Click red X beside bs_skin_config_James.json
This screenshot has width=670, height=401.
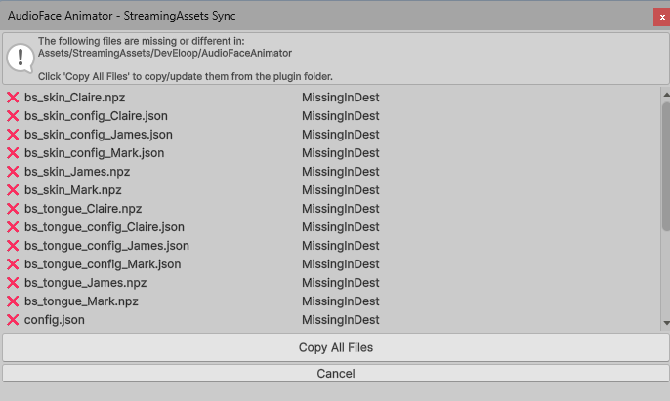[x=13, y=135]
